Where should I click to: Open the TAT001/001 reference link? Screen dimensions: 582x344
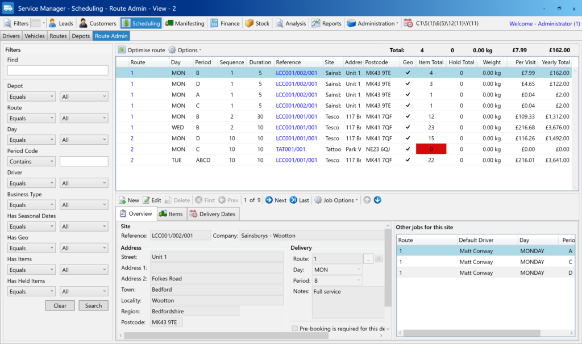(290, 149)
